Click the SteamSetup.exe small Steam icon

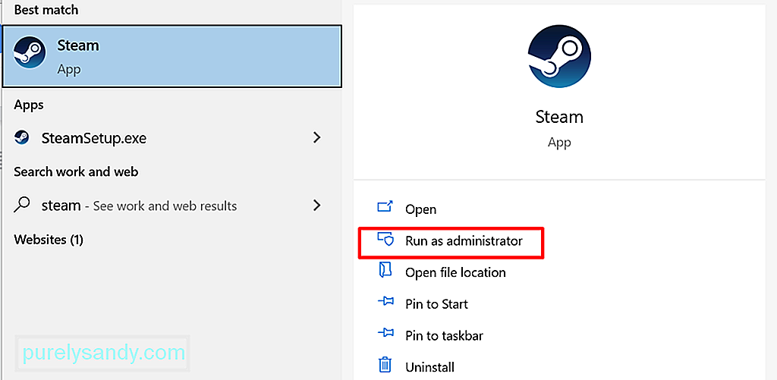point(21,137)
